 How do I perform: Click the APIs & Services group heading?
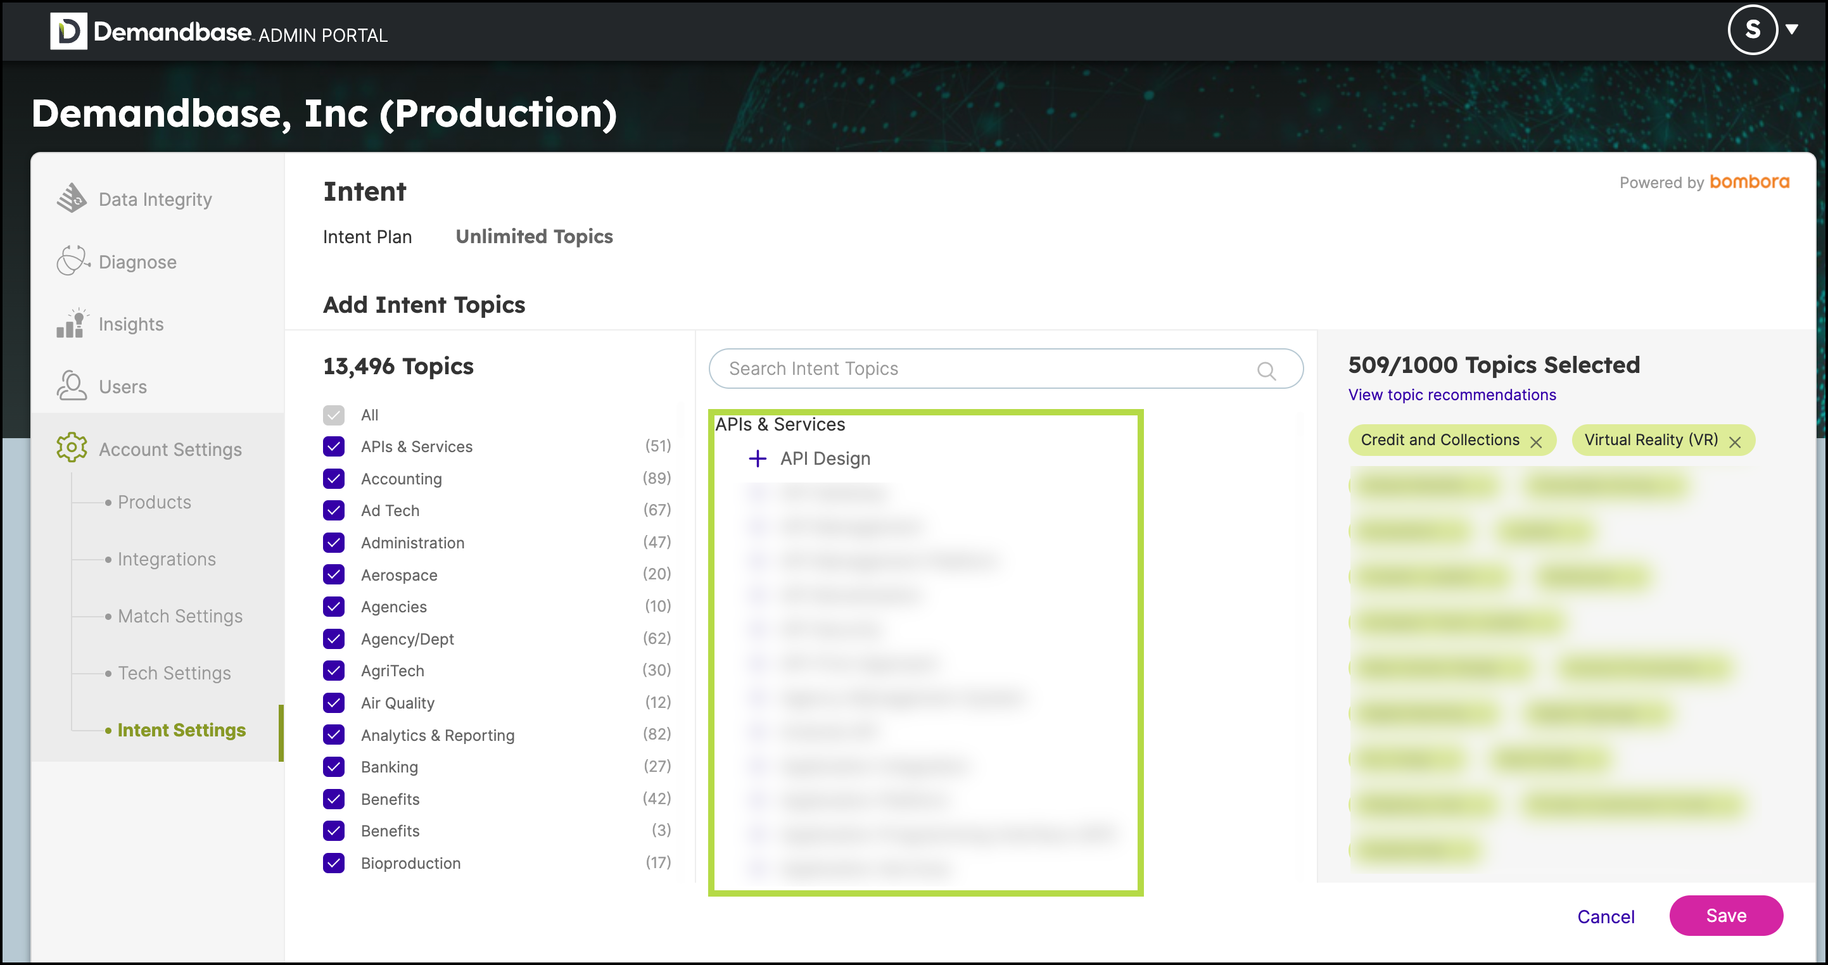pyautogui.click(x=780, y=424)
